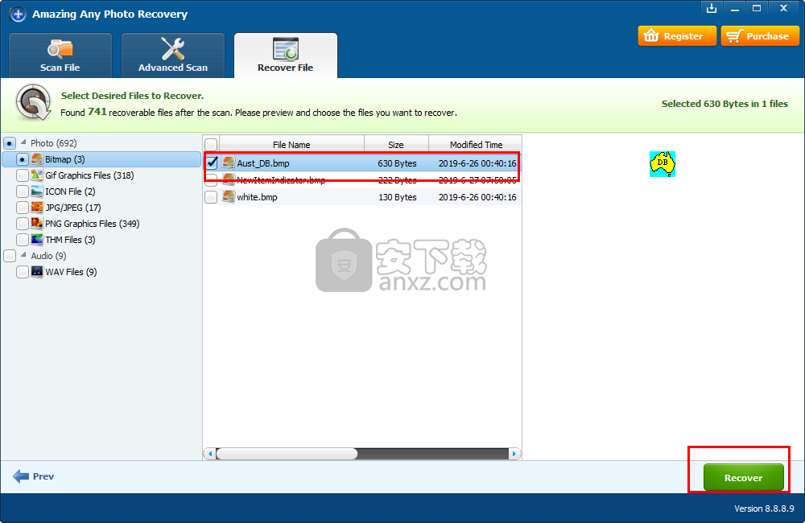This screenshot has height=523, width=805.
Task: Click the Purchase button
Action: pyautogui.click(x=760, y=36)
